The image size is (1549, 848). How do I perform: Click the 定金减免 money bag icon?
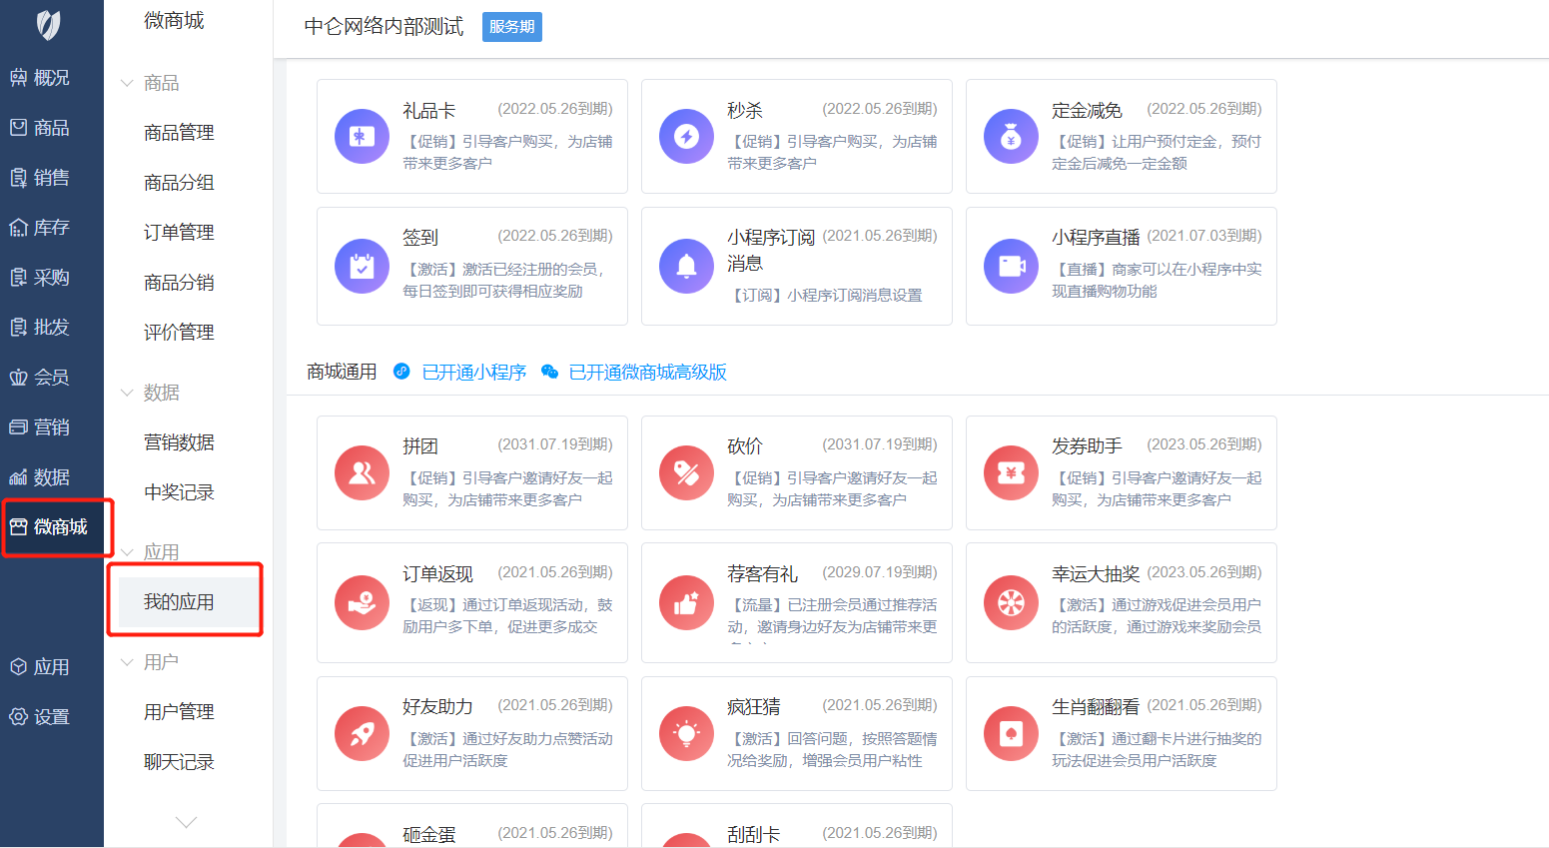tap(1011, 137)
